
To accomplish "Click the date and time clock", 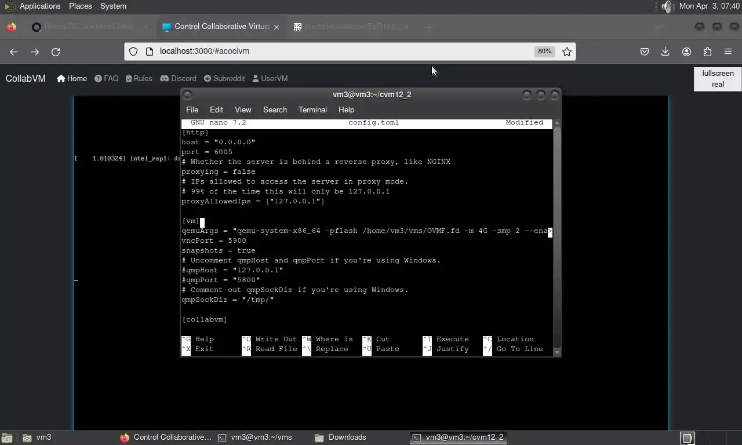I will tap(709, 6).
